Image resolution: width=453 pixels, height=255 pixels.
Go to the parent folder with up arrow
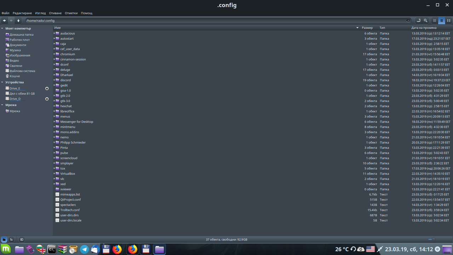[x=18, y=21]
